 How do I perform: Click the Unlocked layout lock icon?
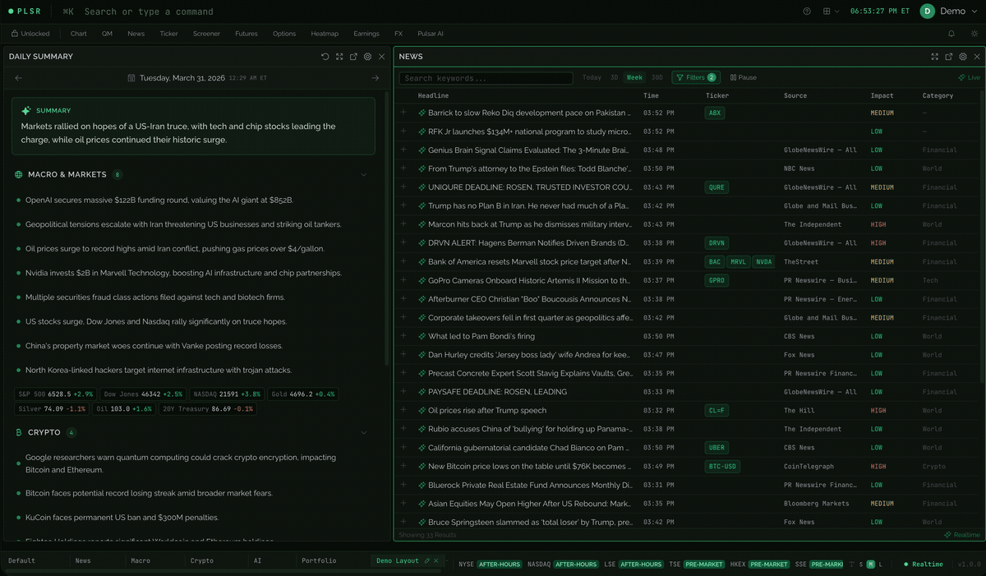(15, 34)
